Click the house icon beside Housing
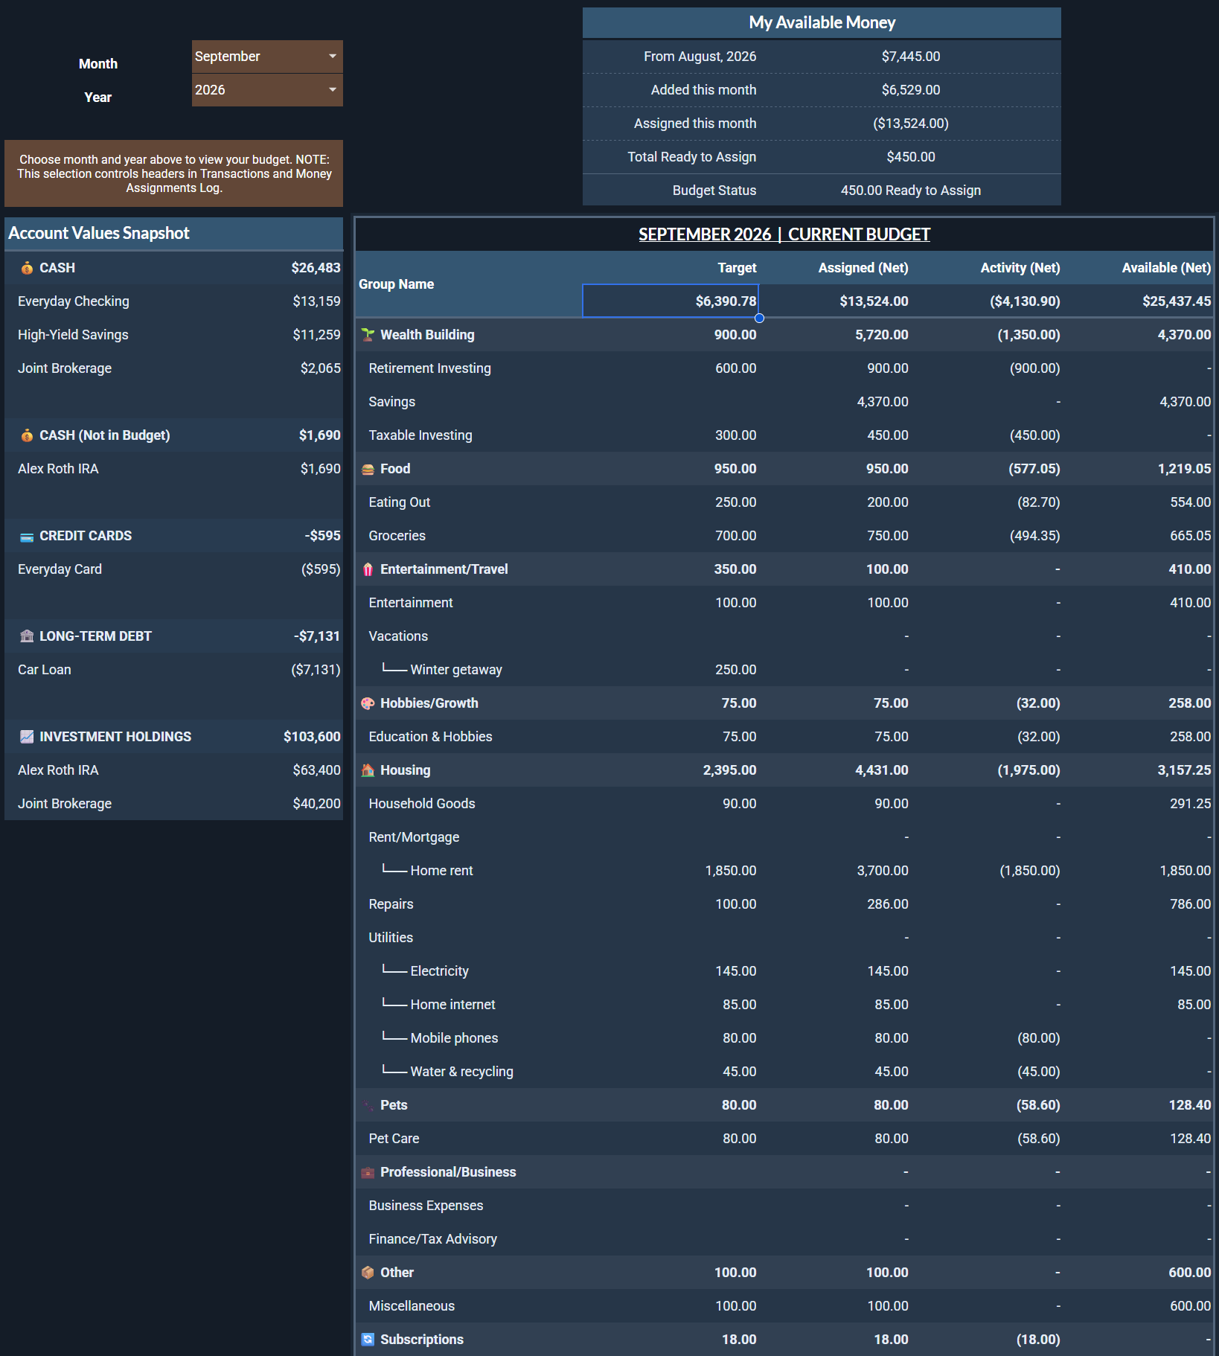Viewport: 1219px width, 1356px height. click(x=368, y=770)
